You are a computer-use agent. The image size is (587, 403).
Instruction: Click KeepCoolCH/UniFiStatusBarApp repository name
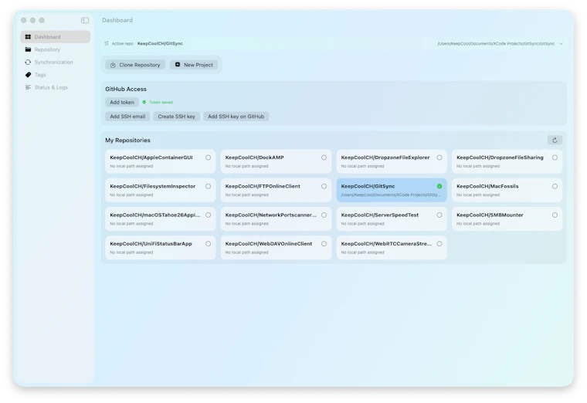pos(151,244)
